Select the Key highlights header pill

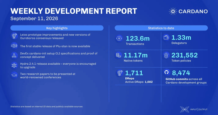pyautogui.click(x=57, y=28)
